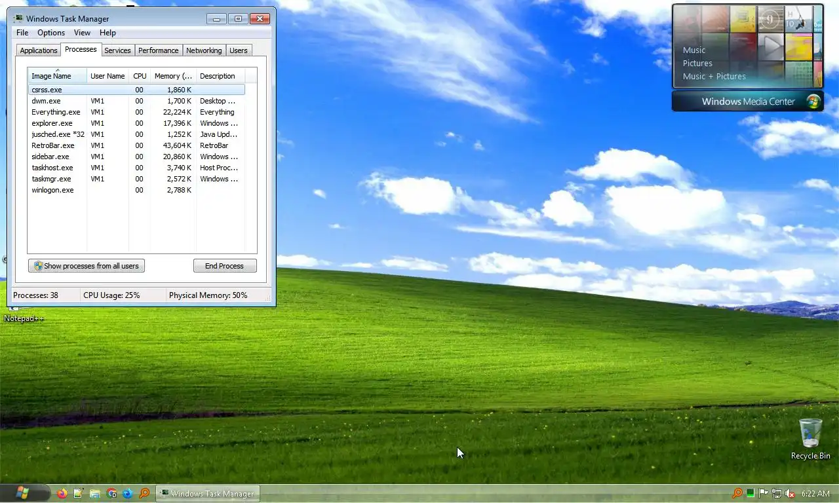Select the explorer.exe process

coord(136,123)
